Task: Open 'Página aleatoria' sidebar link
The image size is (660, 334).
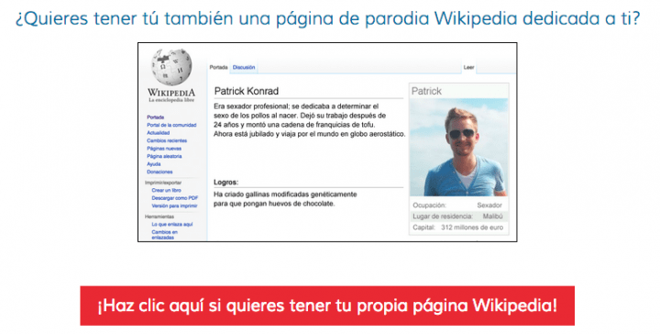Action: (164, 156)
